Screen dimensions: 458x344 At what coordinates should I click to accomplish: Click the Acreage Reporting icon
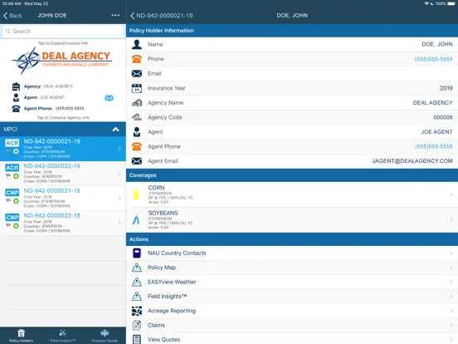(137, 311)
